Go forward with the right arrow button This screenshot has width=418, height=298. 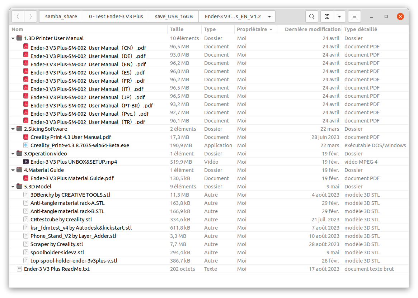30,16
